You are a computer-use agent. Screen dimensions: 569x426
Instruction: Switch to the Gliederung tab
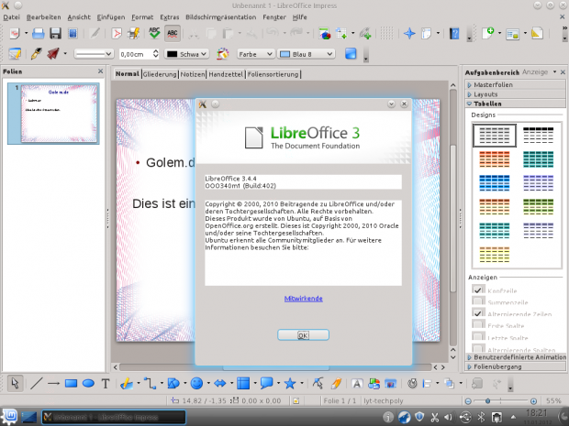160,74
